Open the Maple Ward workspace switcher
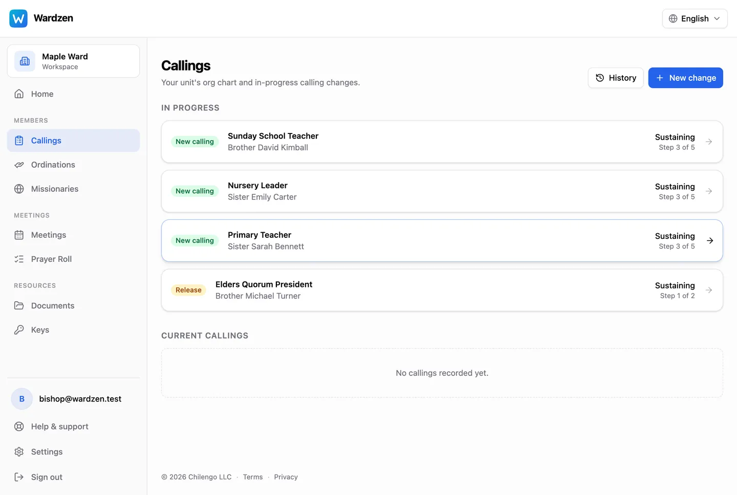Screen dimensions: 737x495 tap(73, 61)
